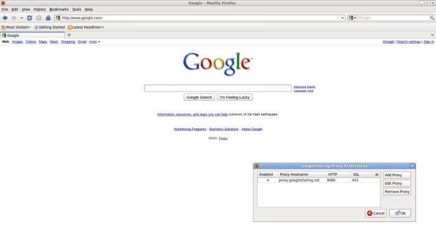
Task: Open the search engine selector dropdown
Action: (x=353, y=18)
